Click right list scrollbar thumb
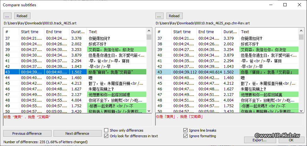Screen dimensions: 307x146 pyautogui.click(x=301, y=37)
